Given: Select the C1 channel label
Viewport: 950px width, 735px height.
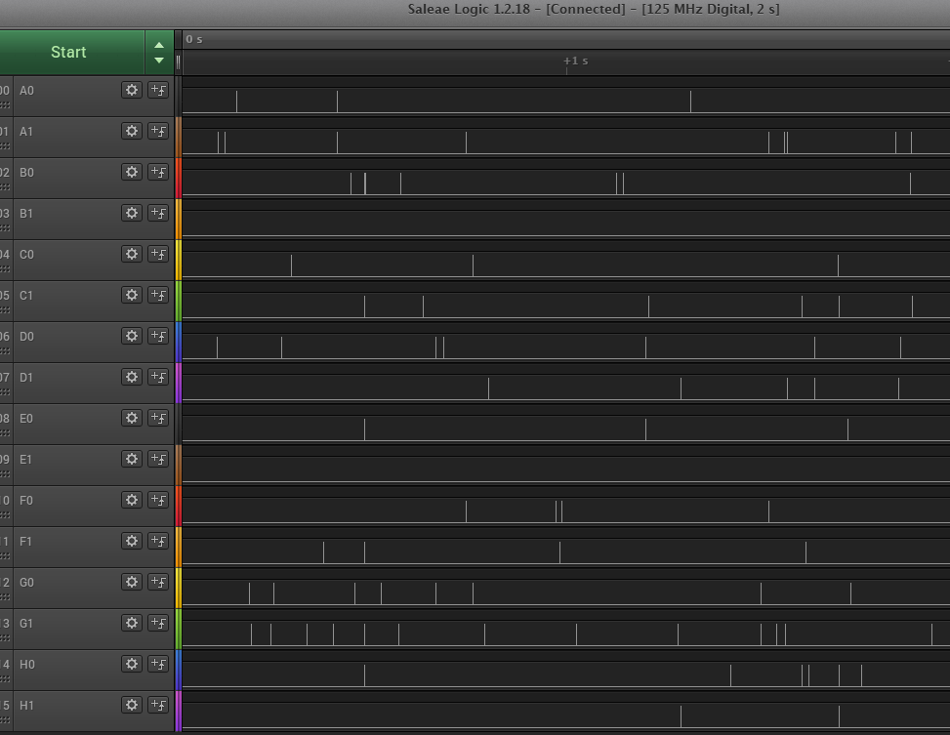Looking at the screenshot, I should pyautogui.click(x=26, y=296).
